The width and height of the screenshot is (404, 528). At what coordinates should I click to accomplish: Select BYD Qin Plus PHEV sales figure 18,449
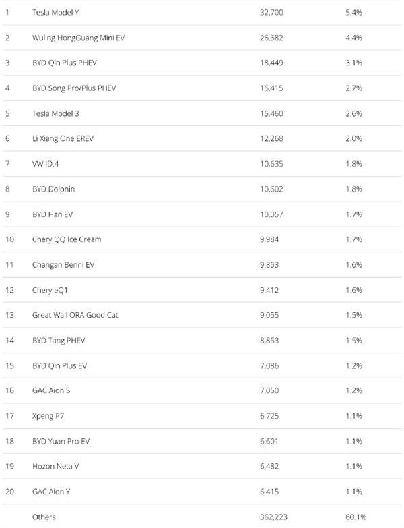click(x=271, y=63)
